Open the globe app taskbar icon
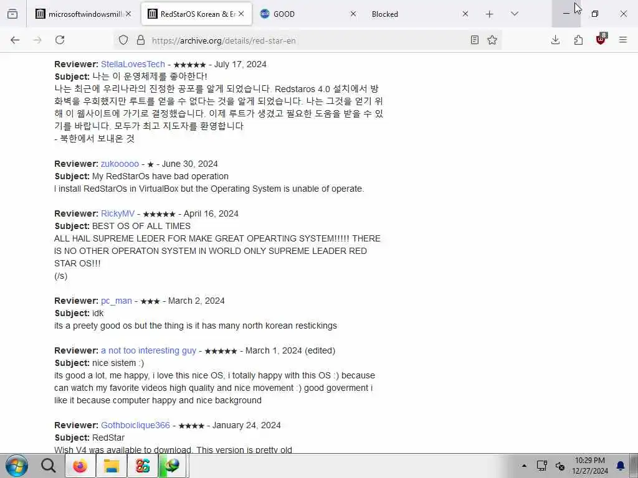Image resolution: width=638 pixels, height=478 pixels. pos(173,466)
